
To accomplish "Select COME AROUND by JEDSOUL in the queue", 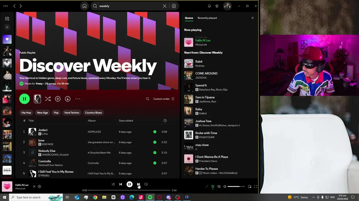I will [219, 75].
